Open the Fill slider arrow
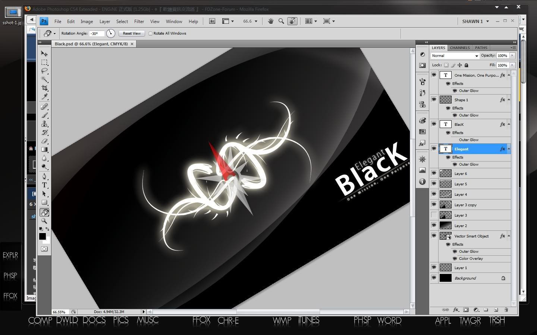 (512, 65)
